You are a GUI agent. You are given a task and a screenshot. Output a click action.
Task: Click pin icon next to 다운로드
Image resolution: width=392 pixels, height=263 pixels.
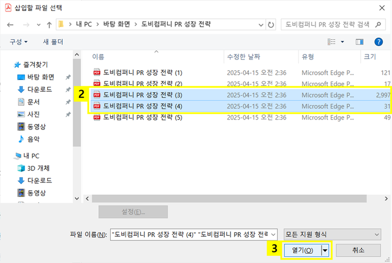point(68,90)
